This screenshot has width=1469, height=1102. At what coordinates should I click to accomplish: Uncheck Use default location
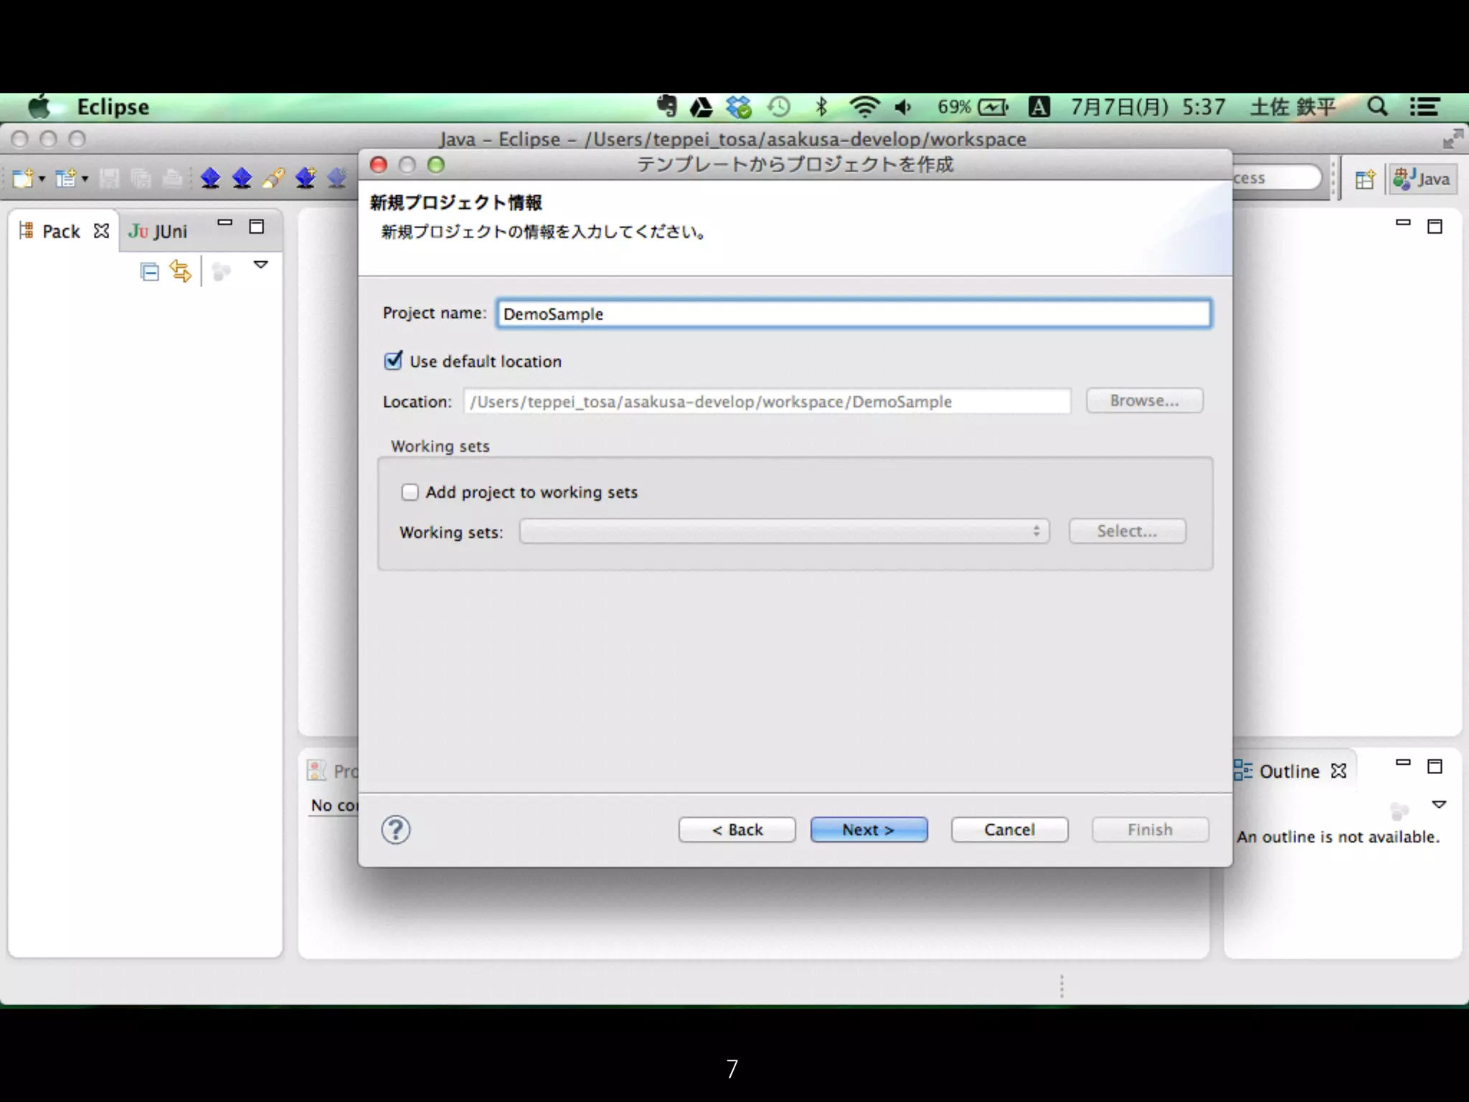click(x=393, y=361)
